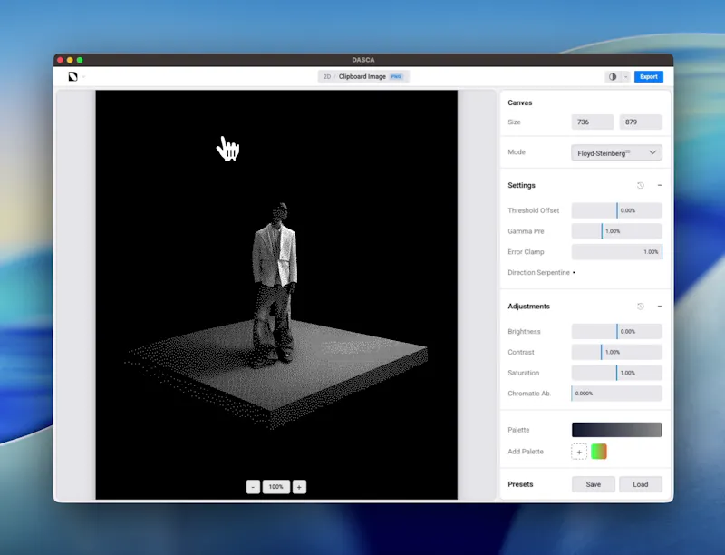
Task: Open the dropdown next to contrast icon
Action: coord(625,77)
